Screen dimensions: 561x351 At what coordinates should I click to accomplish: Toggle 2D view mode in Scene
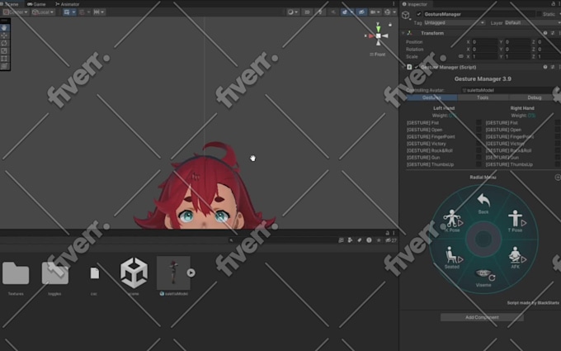pos(307,12)
